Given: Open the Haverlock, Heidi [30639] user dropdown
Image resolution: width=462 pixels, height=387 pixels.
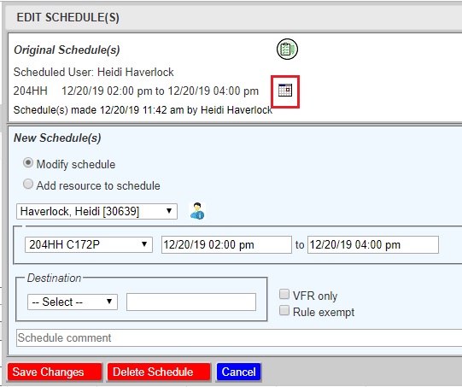Looking at the screenshot, I should (96, 211).
